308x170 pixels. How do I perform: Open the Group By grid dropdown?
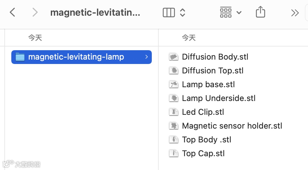pyautogui.click(x=231, y=13)
